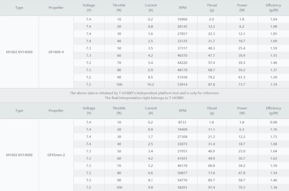Viewport: 289px width, 191px height.
Task: Click the RPM value 10968
Action: (x=182, y=19)
